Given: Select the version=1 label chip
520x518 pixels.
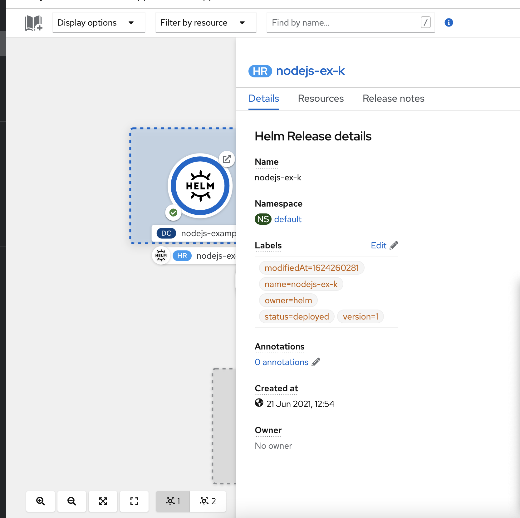Looking at the screenshot, I should click(361, 317).
